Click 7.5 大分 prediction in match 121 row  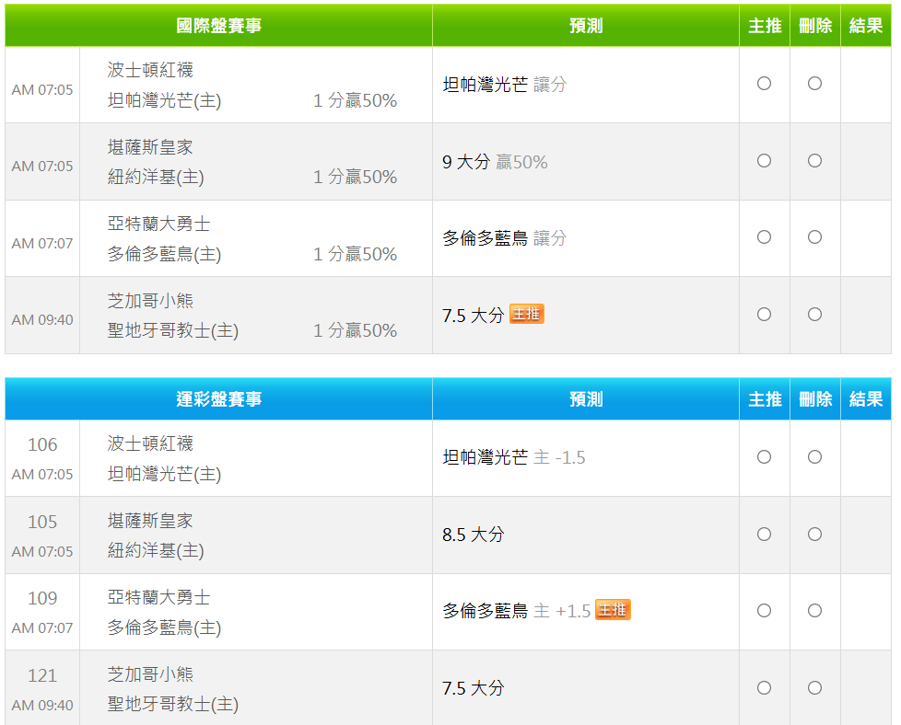pyautogui.click(x=474, y=688)
